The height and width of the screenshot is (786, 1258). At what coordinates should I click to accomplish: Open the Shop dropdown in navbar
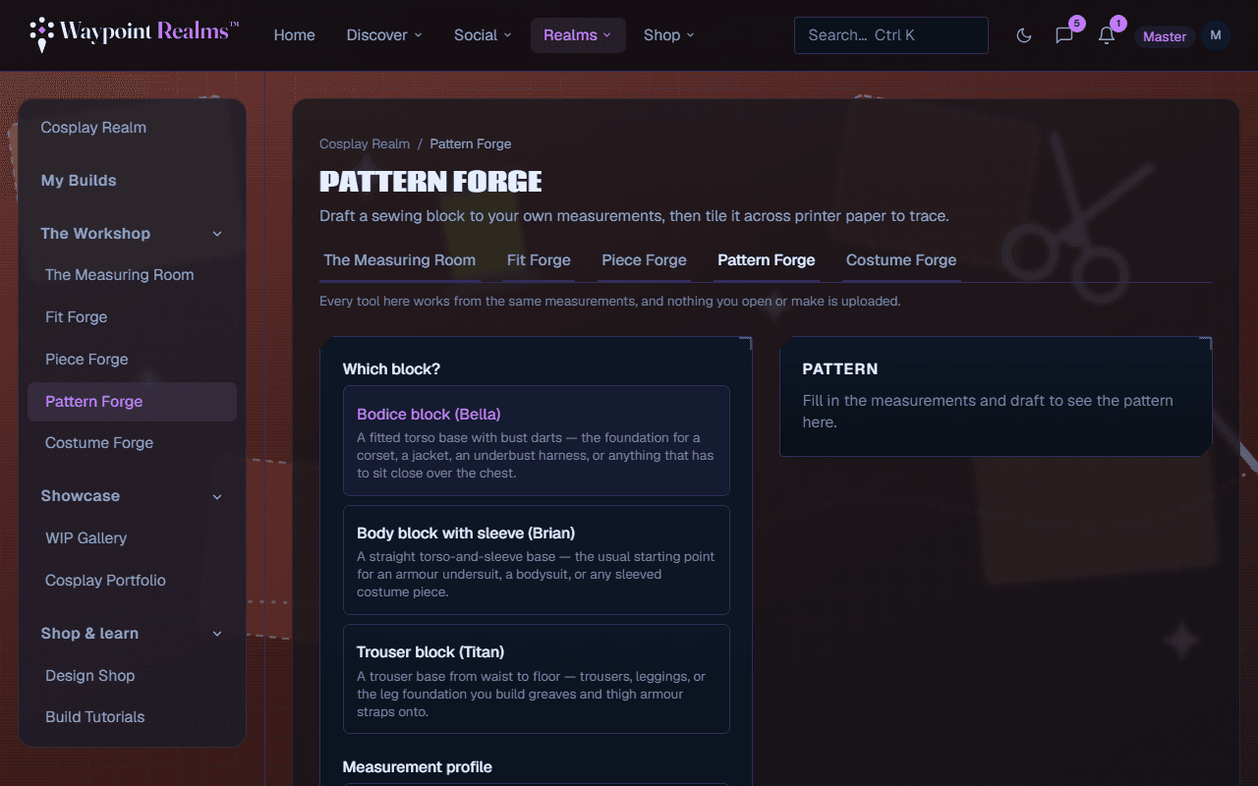pos(669,35)
